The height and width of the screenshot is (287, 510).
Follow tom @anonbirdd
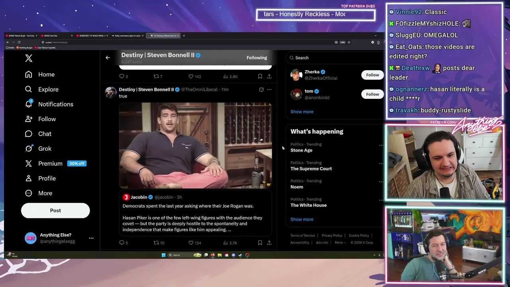coord(373,94)
